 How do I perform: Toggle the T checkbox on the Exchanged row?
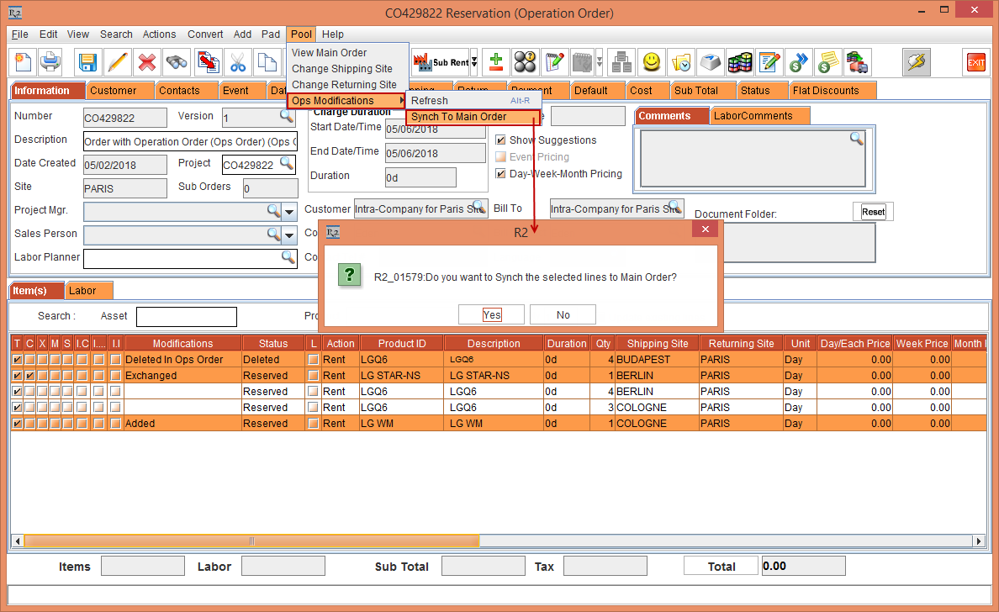click(x=18, y=375)
